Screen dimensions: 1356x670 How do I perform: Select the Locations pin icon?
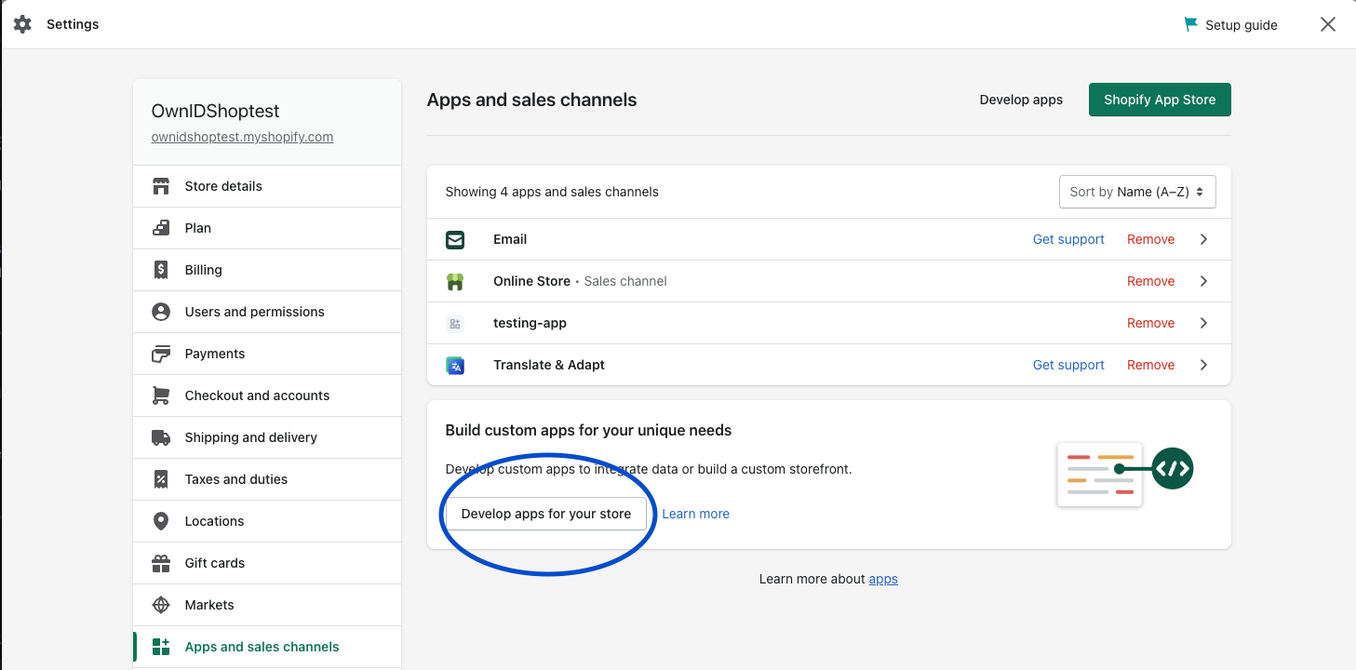[162, 520]
